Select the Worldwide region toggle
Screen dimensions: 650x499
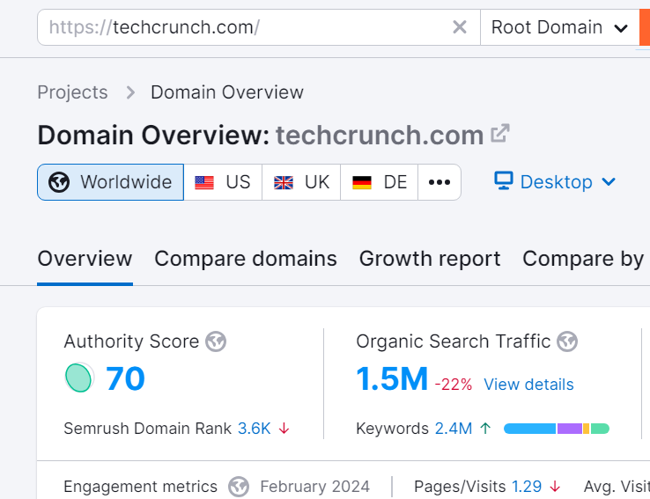[111, 182]
